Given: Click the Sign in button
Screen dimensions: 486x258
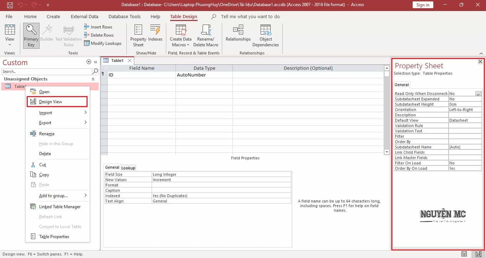Looking at the screenshot, I should 423,5.
